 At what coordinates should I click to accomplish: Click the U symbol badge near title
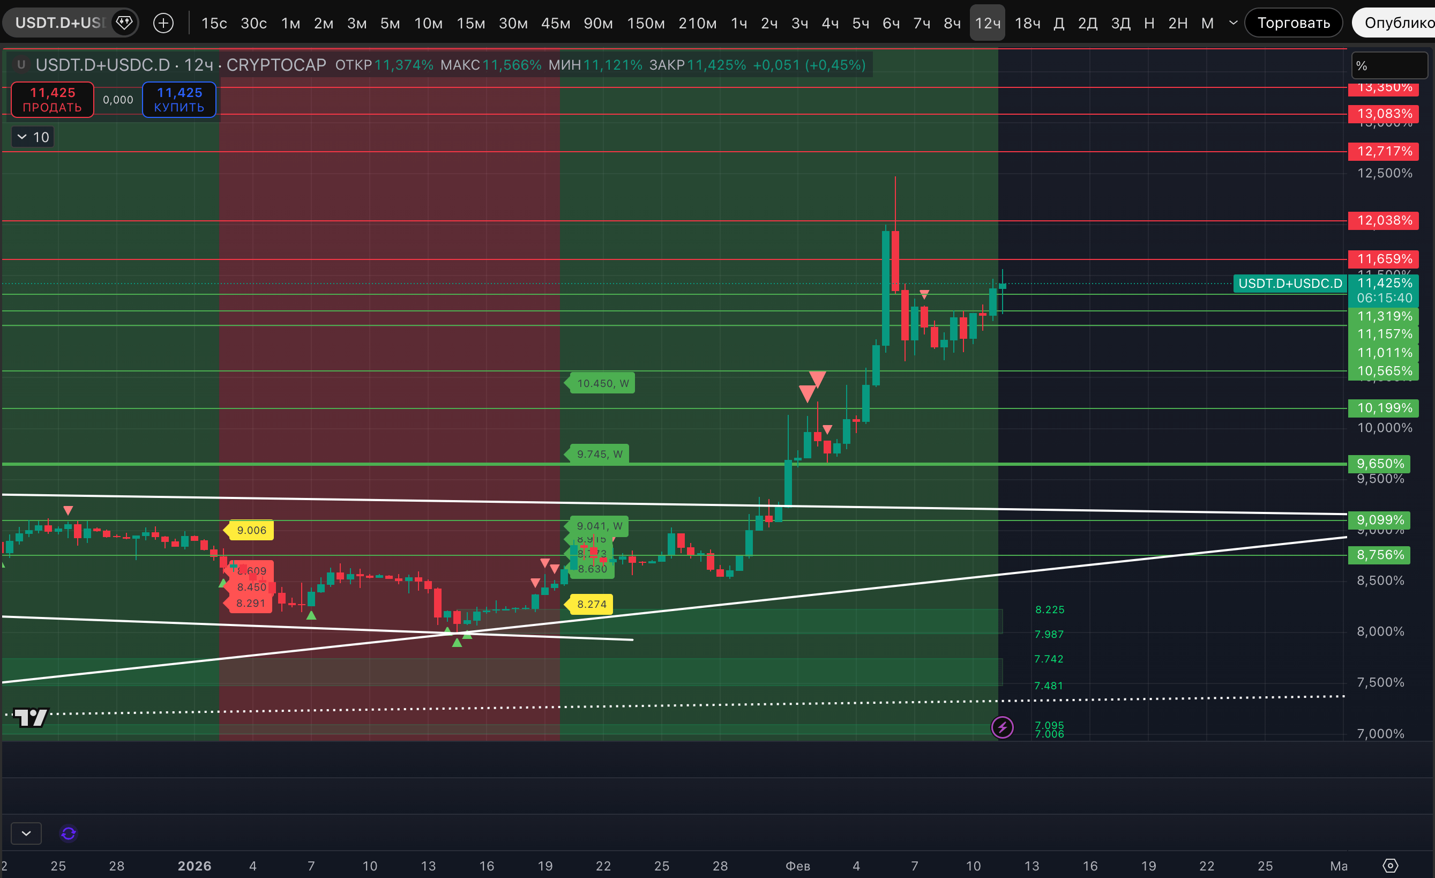click(21, 65)
